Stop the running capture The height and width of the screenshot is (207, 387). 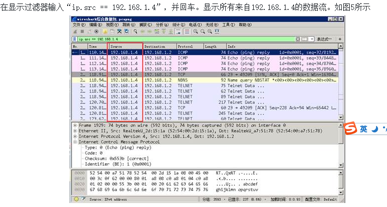[82, 32]
